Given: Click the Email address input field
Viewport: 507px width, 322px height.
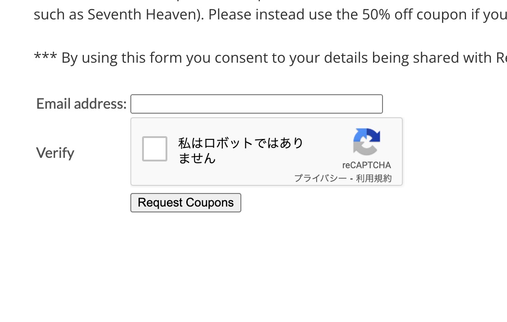Looking at the screenshot, I should 256,104.
